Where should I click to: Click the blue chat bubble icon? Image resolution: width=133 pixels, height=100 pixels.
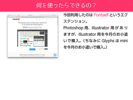[55, 55]
